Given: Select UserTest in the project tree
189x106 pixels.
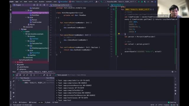Looking at the screenshot, I should point(34,39).
